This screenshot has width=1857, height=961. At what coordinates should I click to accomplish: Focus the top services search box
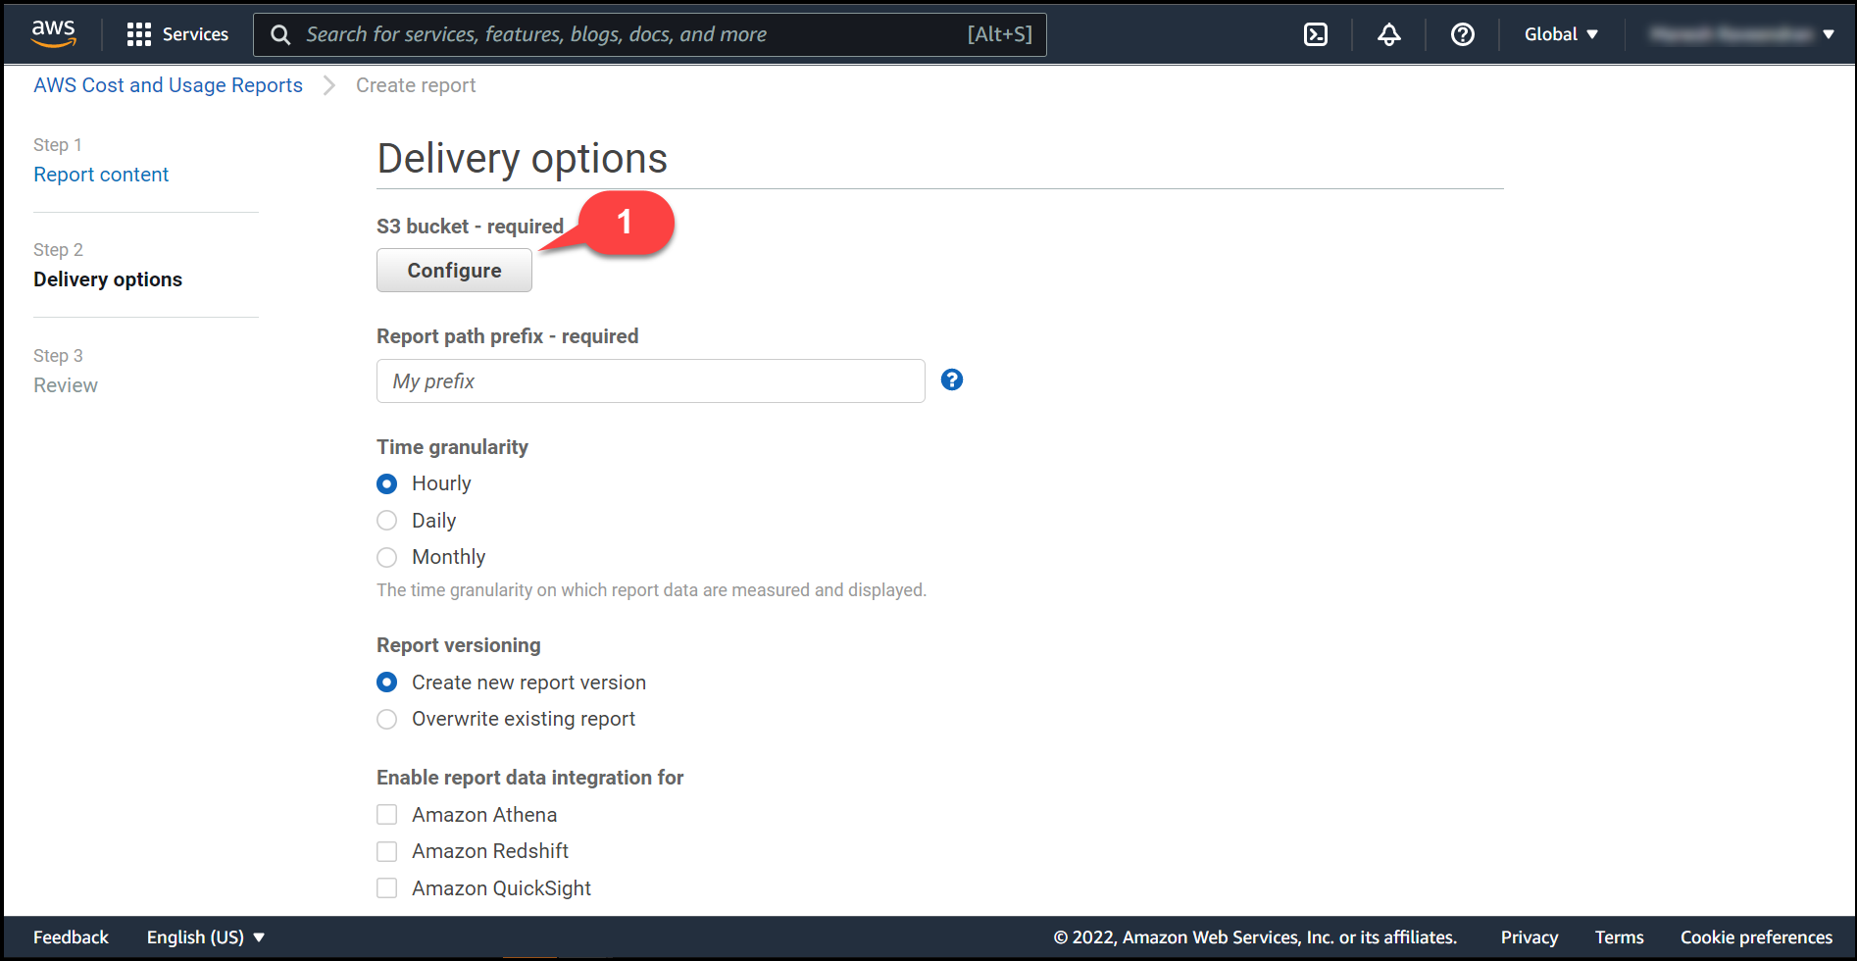pyautogui.click(x=649, y=34)
